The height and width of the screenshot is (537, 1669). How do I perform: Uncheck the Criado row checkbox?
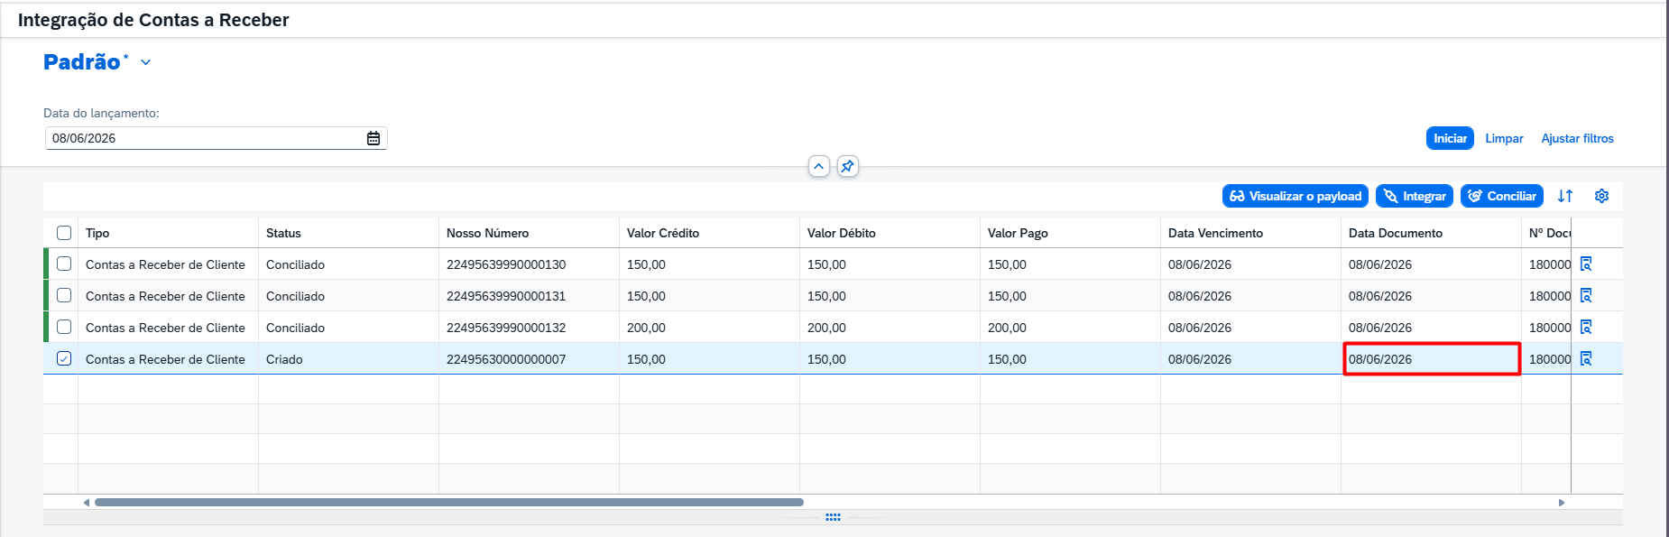[x=64, y=358]
